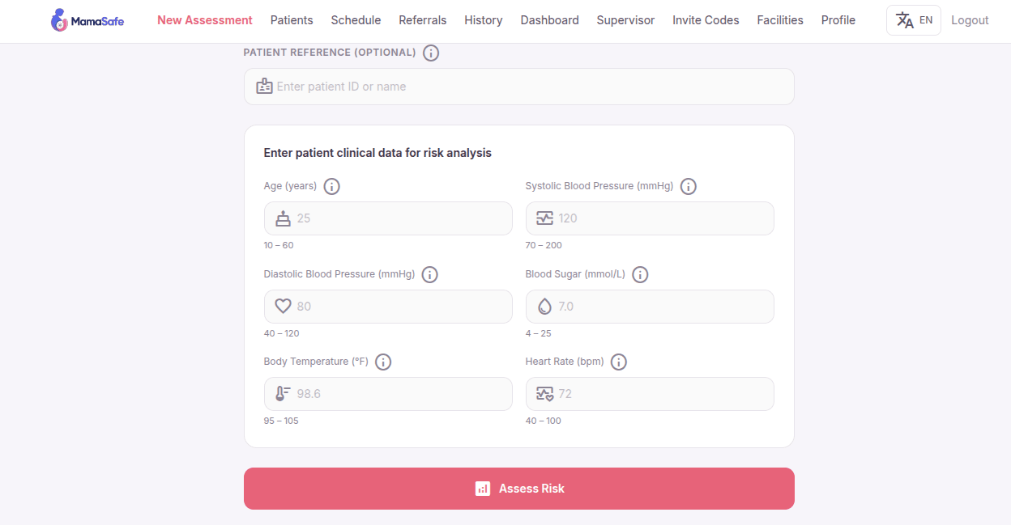1011x525 pixels.
Task: Click the '70 – 200' systolic range hint
Action: tap(544, 245)
